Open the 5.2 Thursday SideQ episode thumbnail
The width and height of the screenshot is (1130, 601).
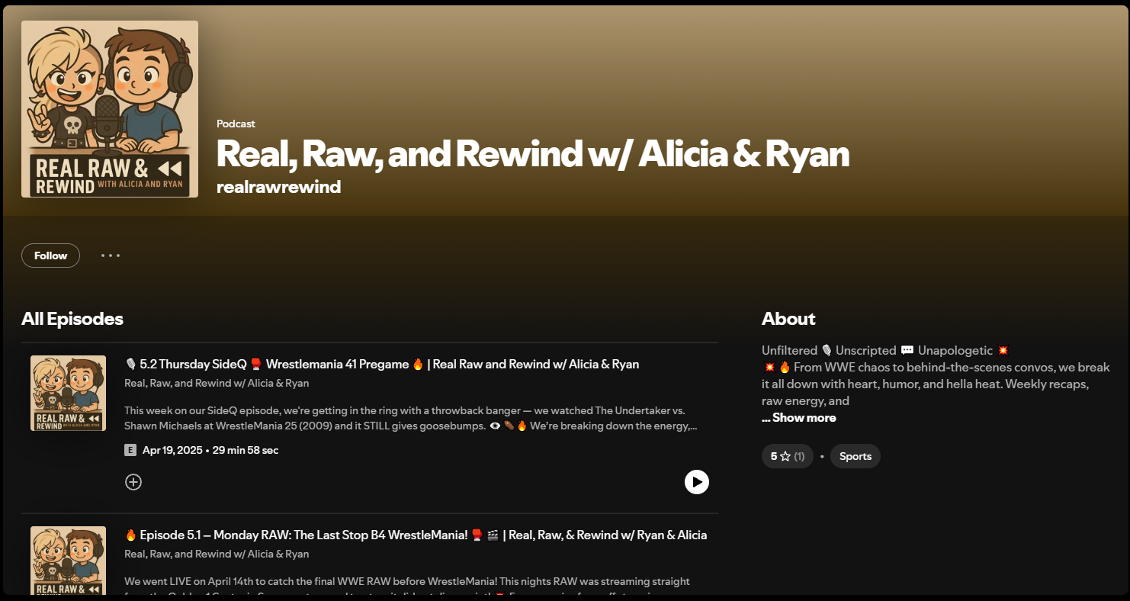69,394
